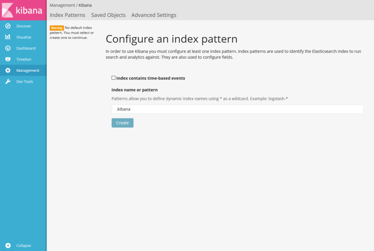Click the wildcard pattern hint text
Image resolution: width=374 pixels, height=251 pixels.
(x=200, y=99)
